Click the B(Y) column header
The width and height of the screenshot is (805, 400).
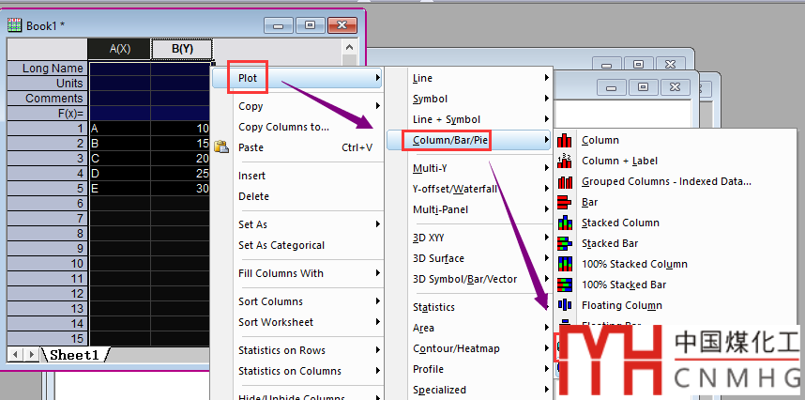(182, 49)
